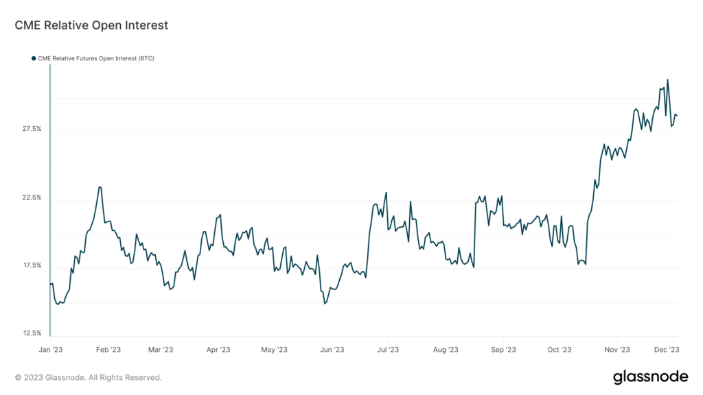Select the Aug '23 axis label

coord(446,349)
